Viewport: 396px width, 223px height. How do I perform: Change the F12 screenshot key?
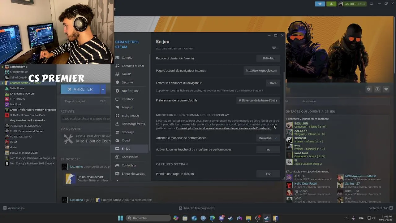click(268, 174)
